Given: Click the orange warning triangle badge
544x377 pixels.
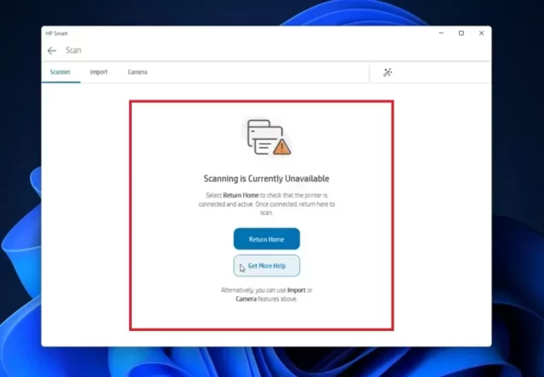Looking at the screenshot, I should tap(282, 147).
